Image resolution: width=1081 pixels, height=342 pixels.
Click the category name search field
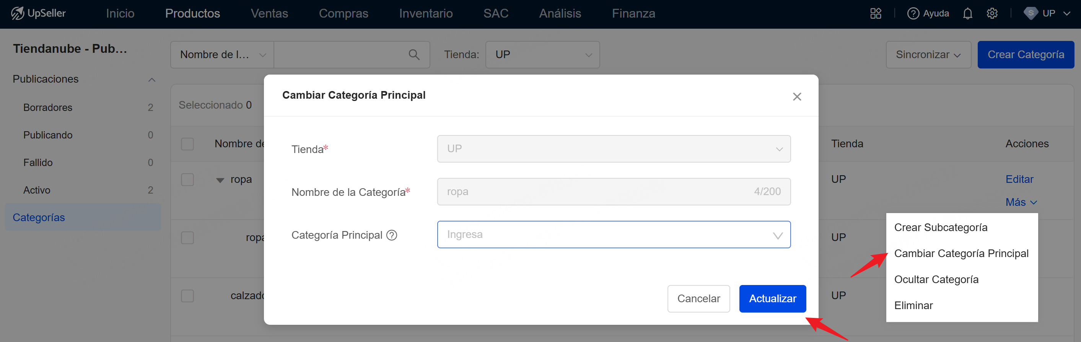click(340, 55)
